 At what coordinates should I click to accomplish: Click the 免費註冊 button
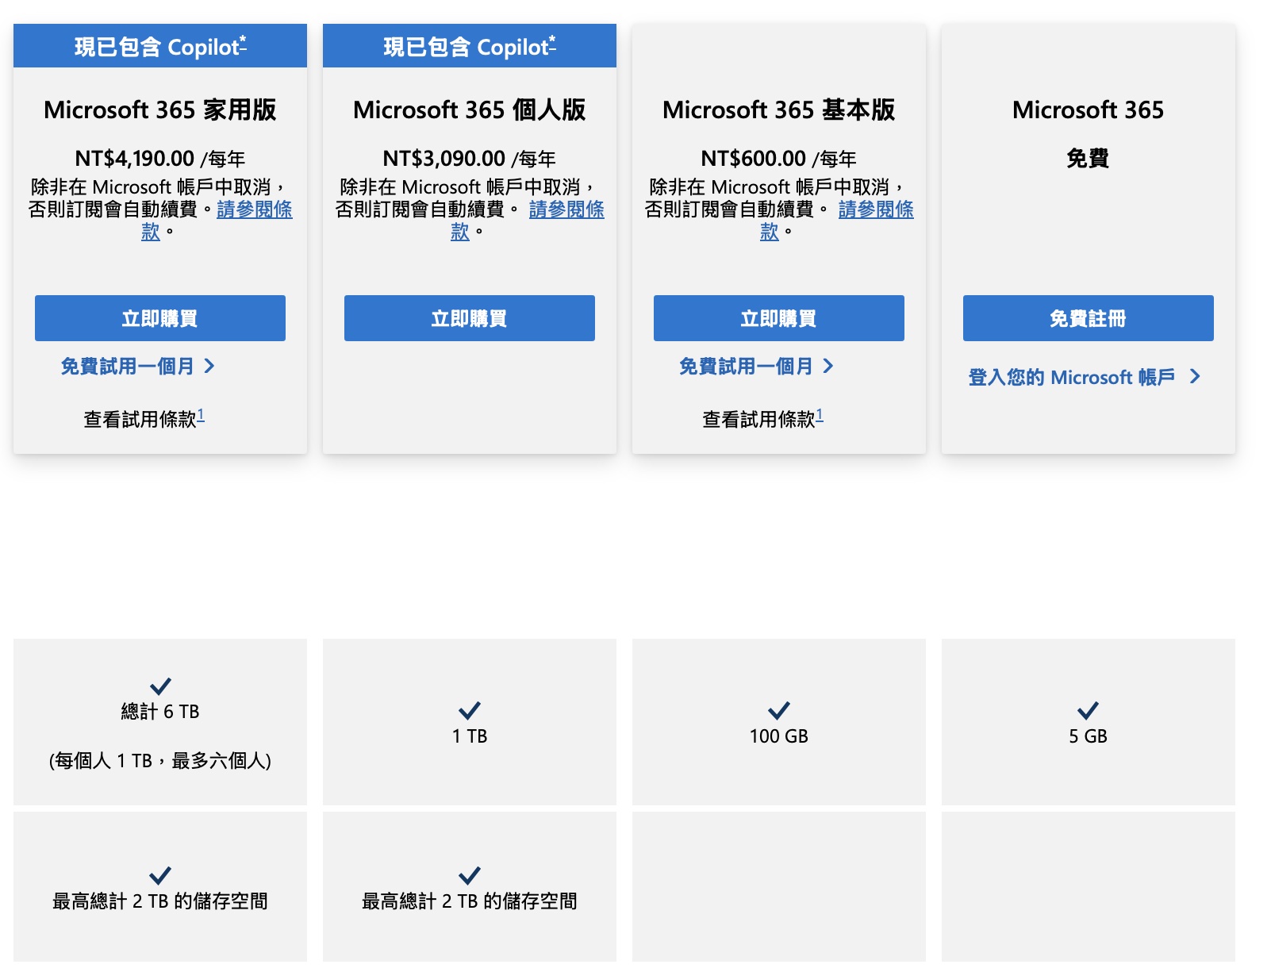pyautogui.click(x=1089, y=318)
